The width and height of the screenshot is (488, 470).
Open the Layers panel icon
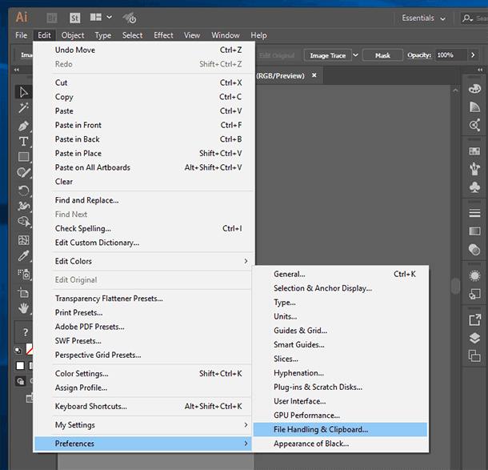coord(474,338)
